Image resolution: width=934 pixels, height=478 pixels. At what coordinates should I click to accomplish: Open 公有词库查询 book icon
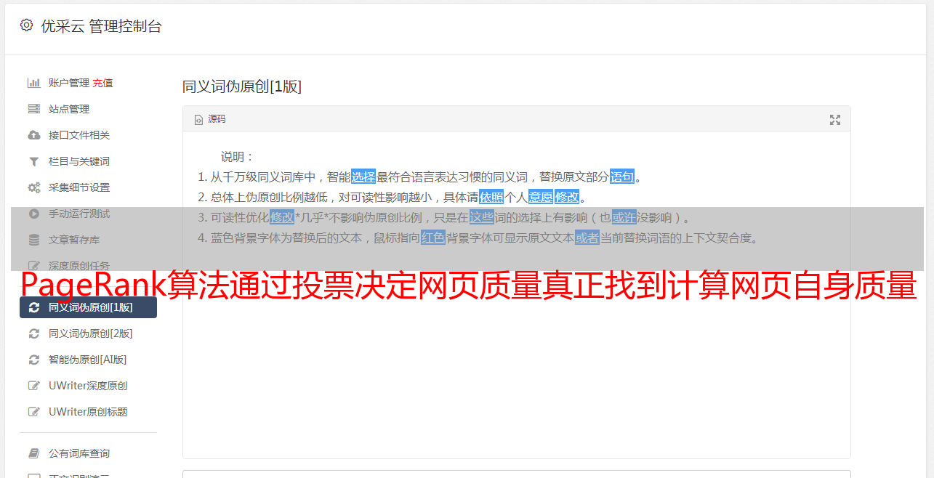click(33, 453)
